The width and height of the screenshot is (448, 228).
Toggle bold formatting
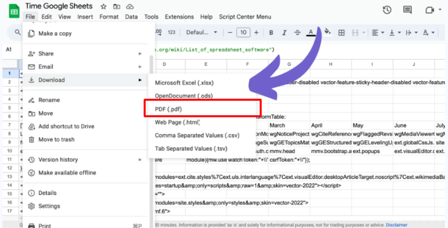click(271, 33)
